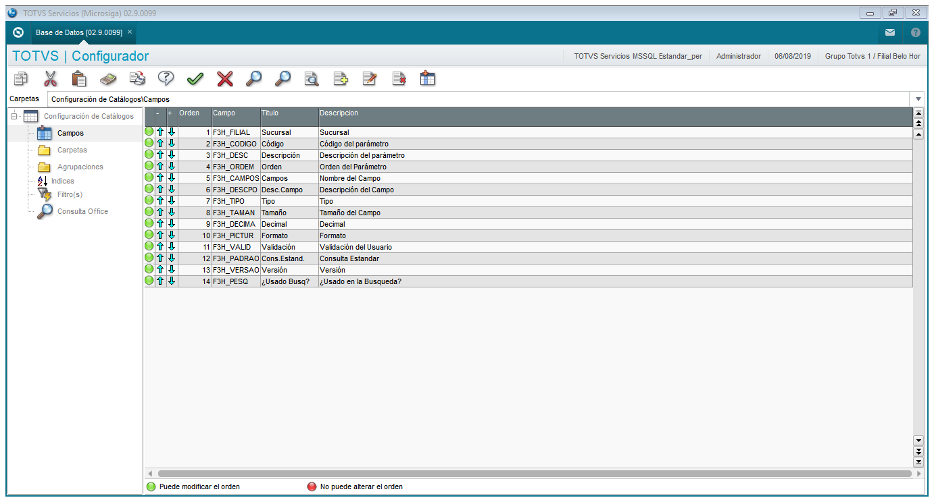
Task: Click the 'Versión' title cell
Action: point(289,270)
